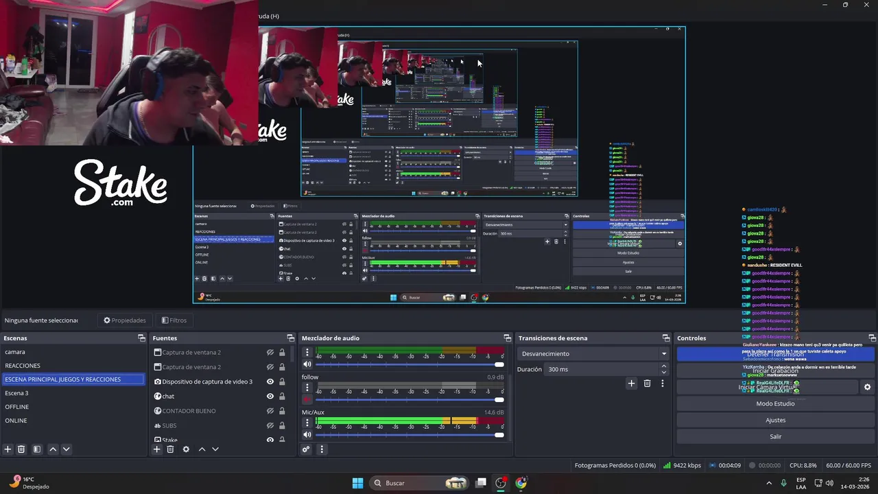The width and height of the screenshot is (878, 494).
Task: Move source down in Fuentes list
Action: pos(215,449)
